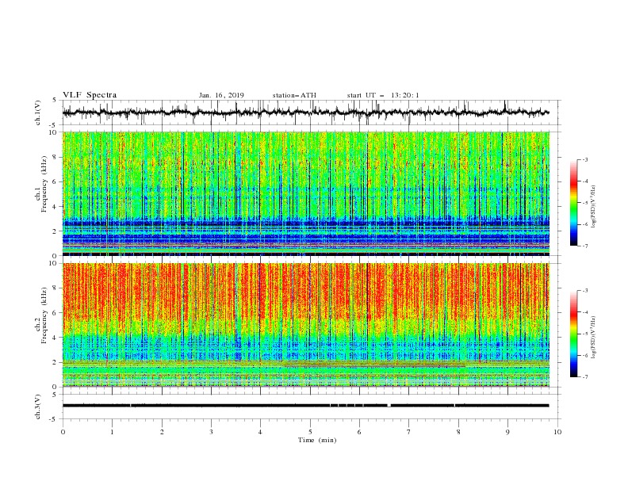628x485 pixels.
Task: Select the "Time (min)" x-axis label
Action: click(317, 440)
